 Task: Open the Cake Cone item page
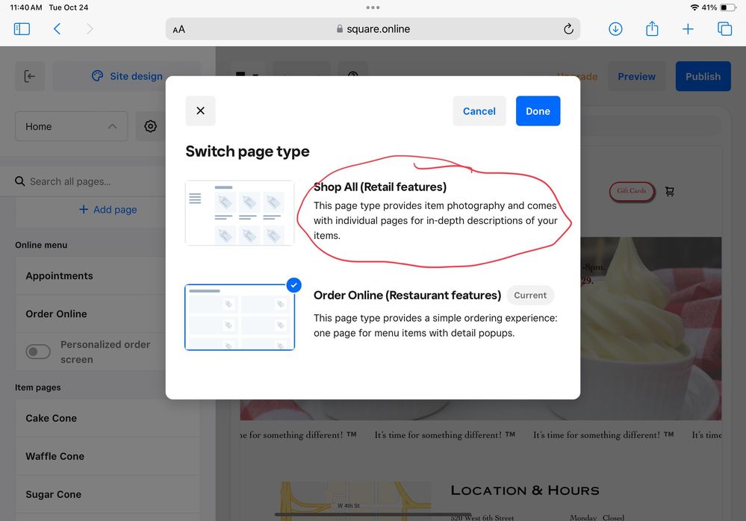(52, 418)
